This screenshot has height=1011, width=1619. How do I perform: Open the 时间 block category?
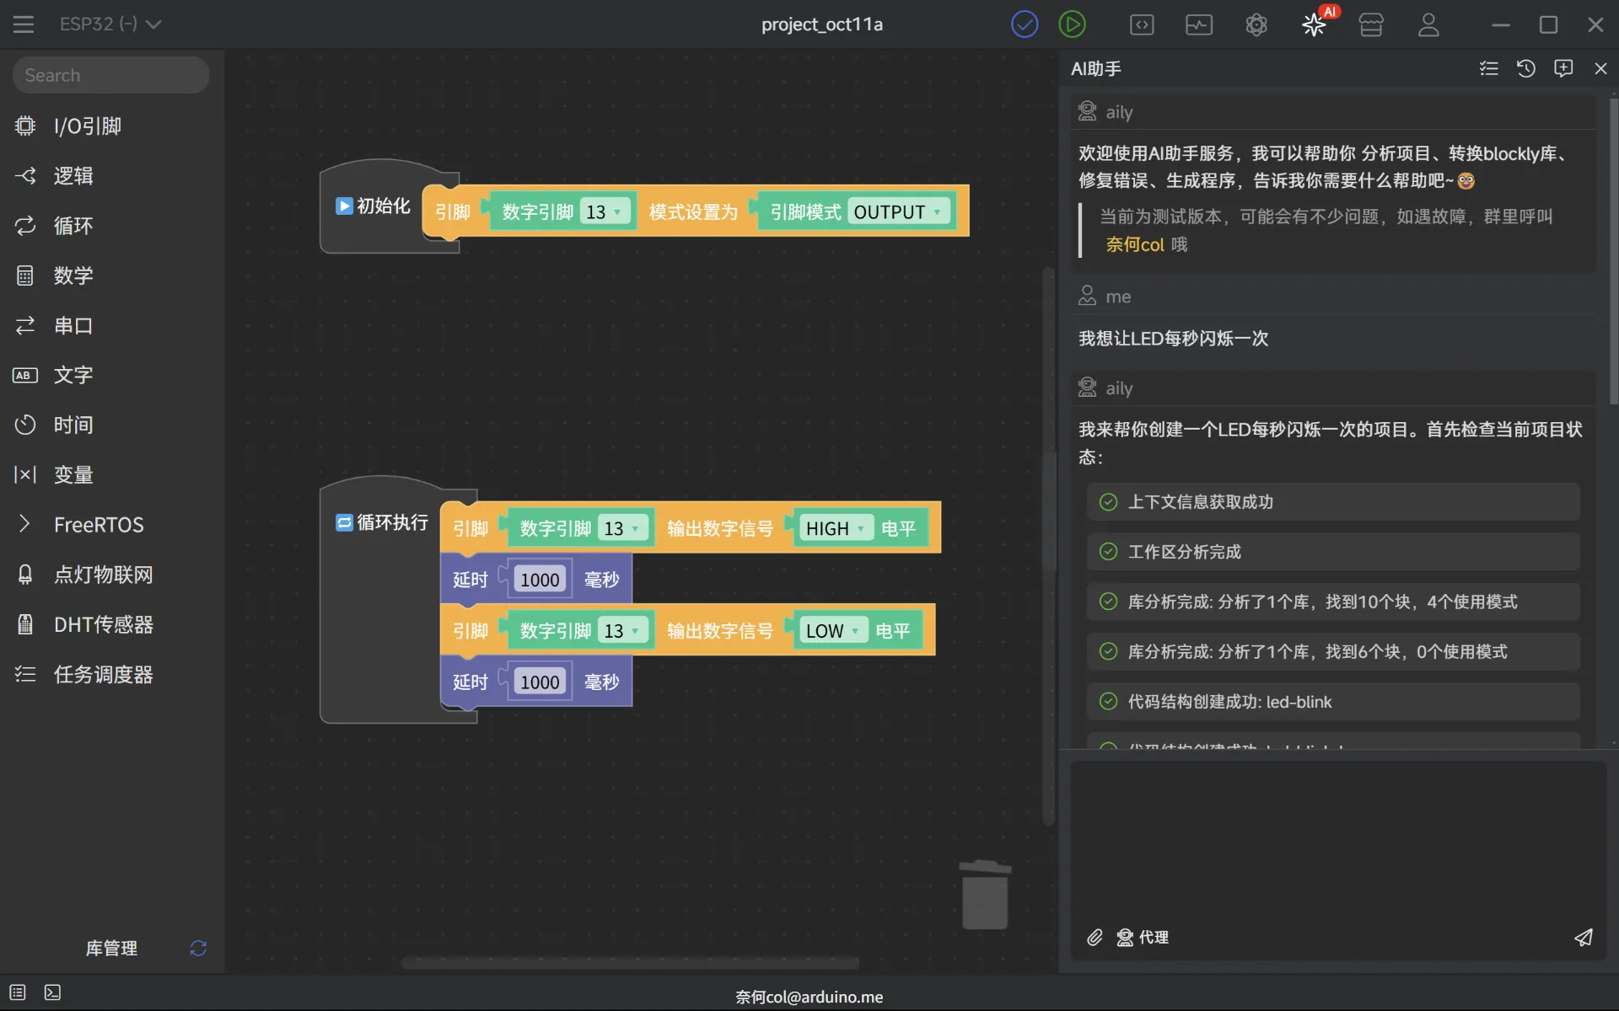pyautogui.click(x=73, y=425)
